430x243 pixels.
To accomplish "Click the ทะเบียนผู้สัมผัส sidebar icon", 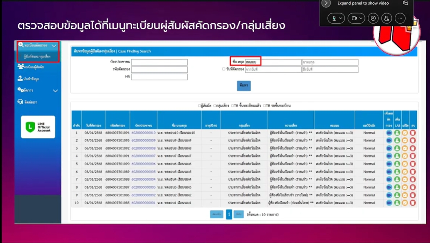I will (x=21, y=66).
